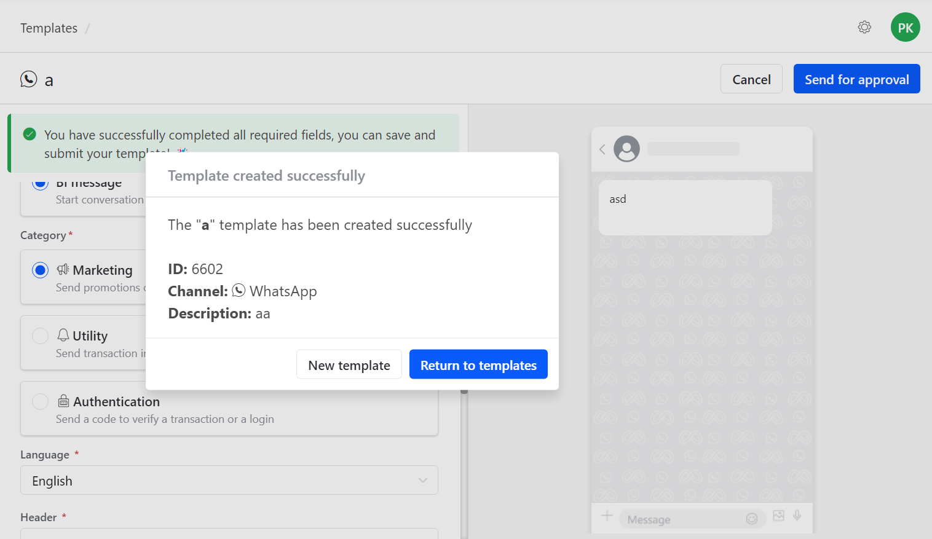932x539 pixels.
Task: Select the Start conversation message type radio
Action: click(40, 183)
